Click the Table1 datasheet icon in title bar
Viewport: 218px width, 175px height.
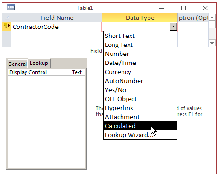click(x=11, y=8)
